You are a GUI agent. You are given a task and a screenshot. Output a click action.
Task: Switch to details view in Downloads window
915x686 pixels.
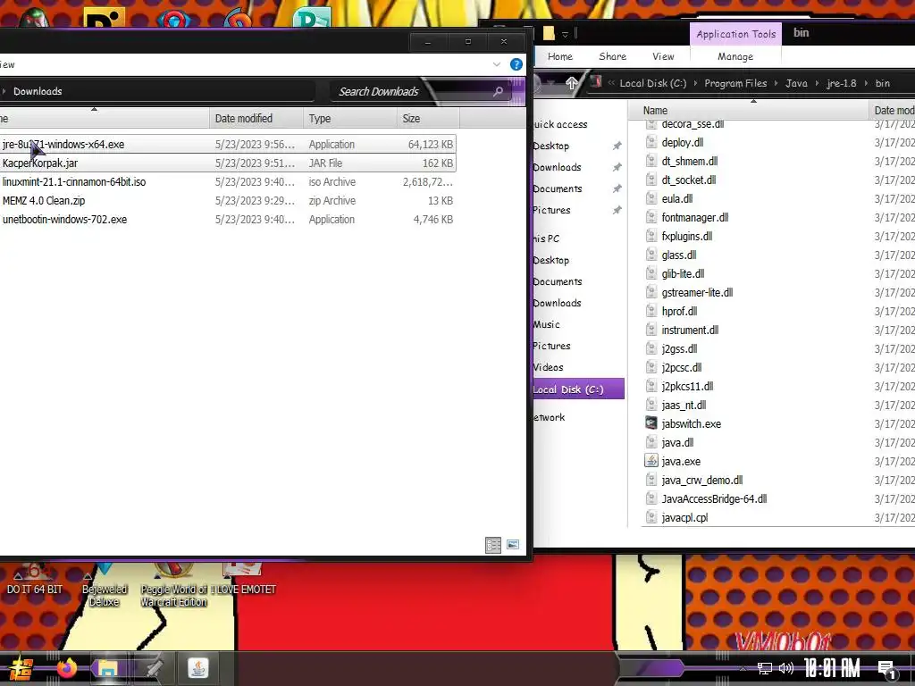tap(493, 545)
